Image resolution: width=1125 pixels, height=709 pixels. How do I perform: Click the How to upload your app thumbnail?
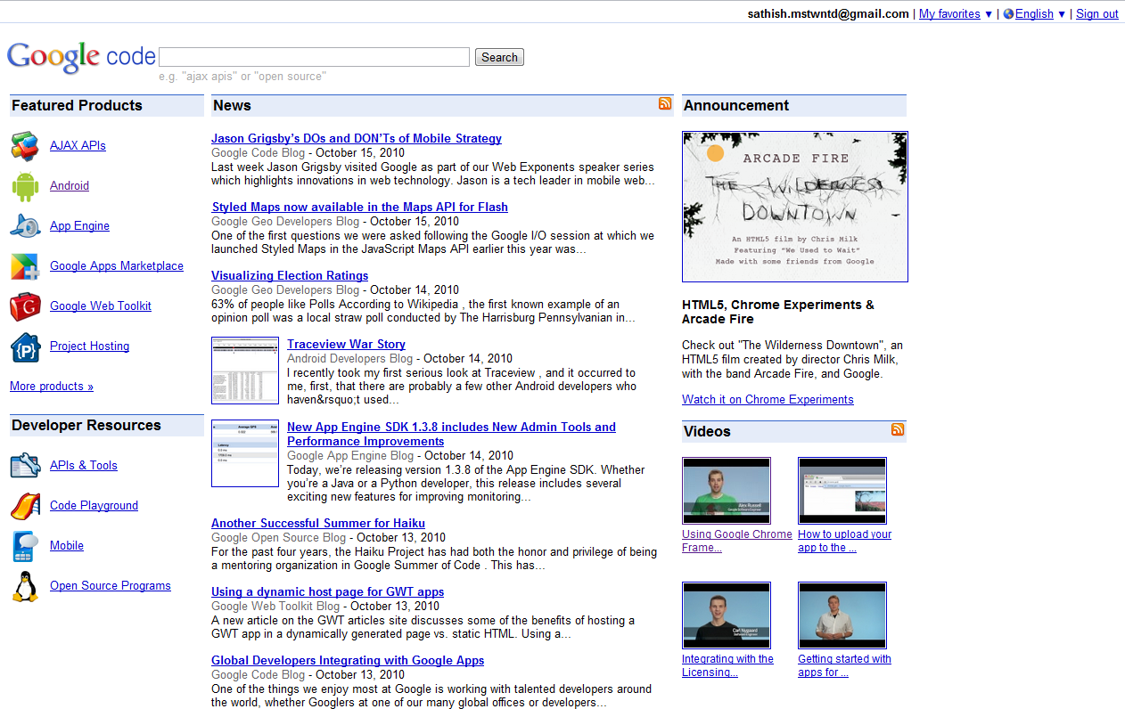842,491
